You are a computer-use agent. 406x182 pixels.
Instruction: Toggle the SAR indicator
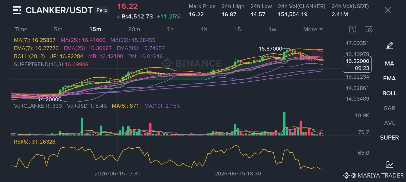pos(390,108)
